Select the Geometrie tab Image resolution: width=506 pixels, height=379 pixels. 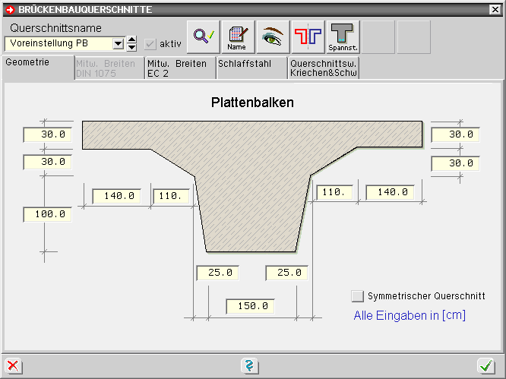pyautogui.click(x=27, y=62)
